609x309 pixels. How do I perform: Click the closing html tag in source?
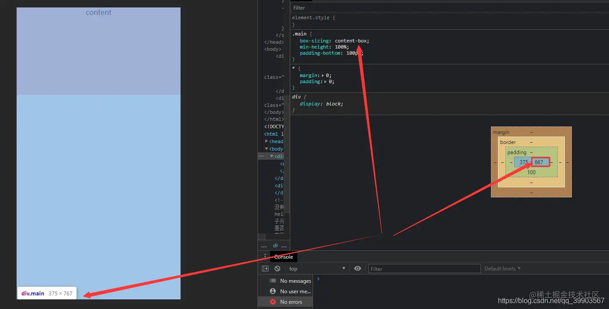pos(274,119)
